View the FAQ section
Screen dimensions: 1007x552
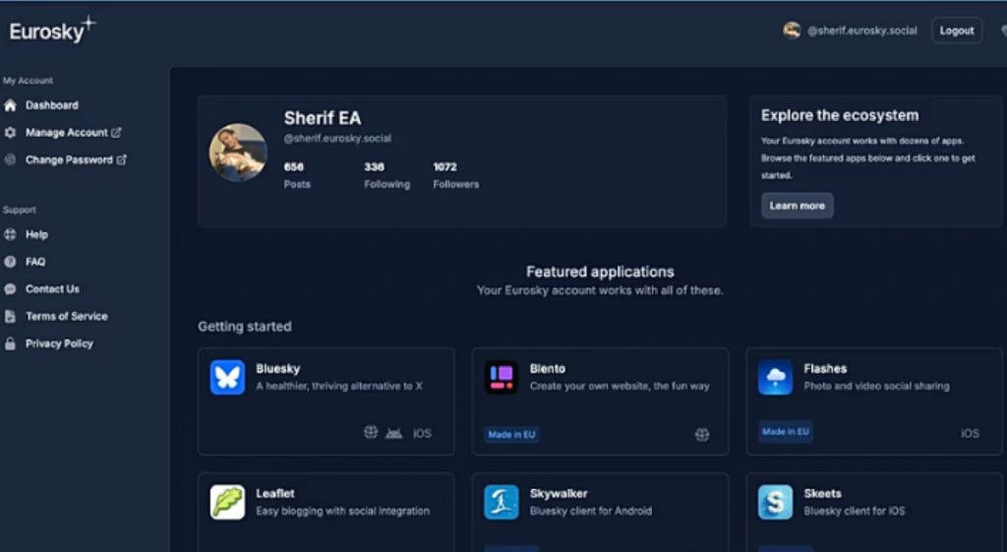coord(35,262)
